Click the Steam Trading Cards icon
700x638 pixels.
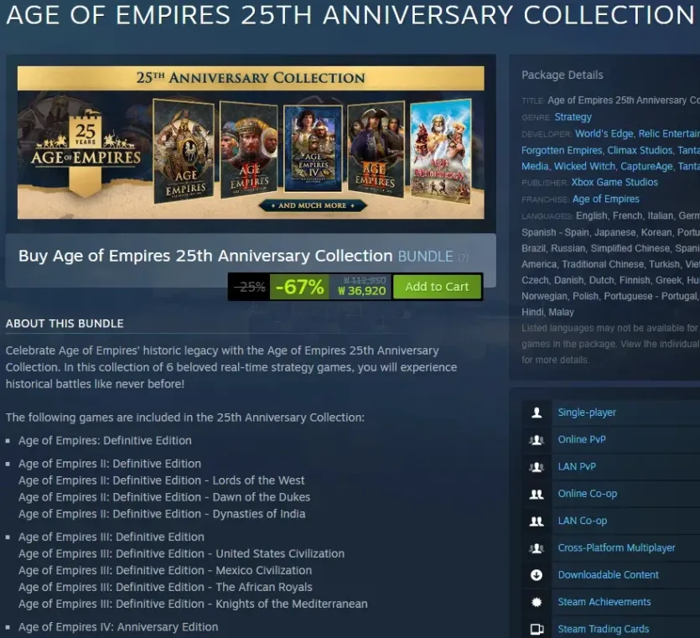pyautogui.click(x=537, y=630)
